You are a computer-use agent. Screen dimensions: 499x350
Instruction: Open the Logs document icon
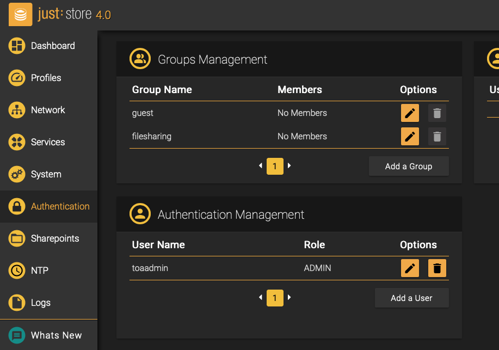[17, 303]
